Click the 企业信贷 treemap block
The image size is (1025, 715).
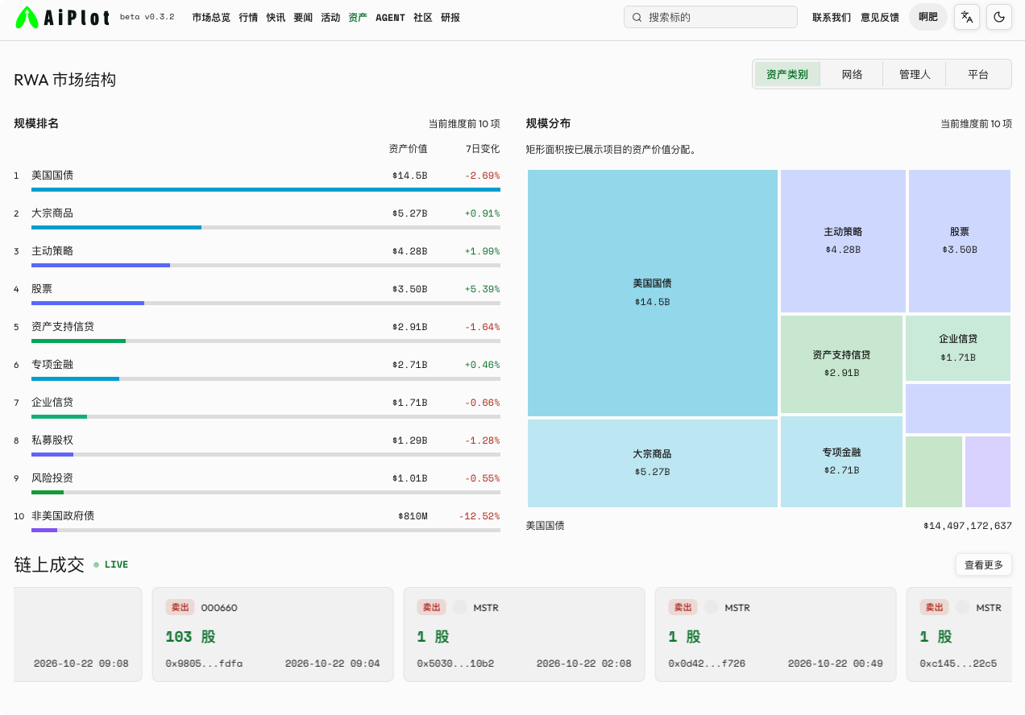958,348
